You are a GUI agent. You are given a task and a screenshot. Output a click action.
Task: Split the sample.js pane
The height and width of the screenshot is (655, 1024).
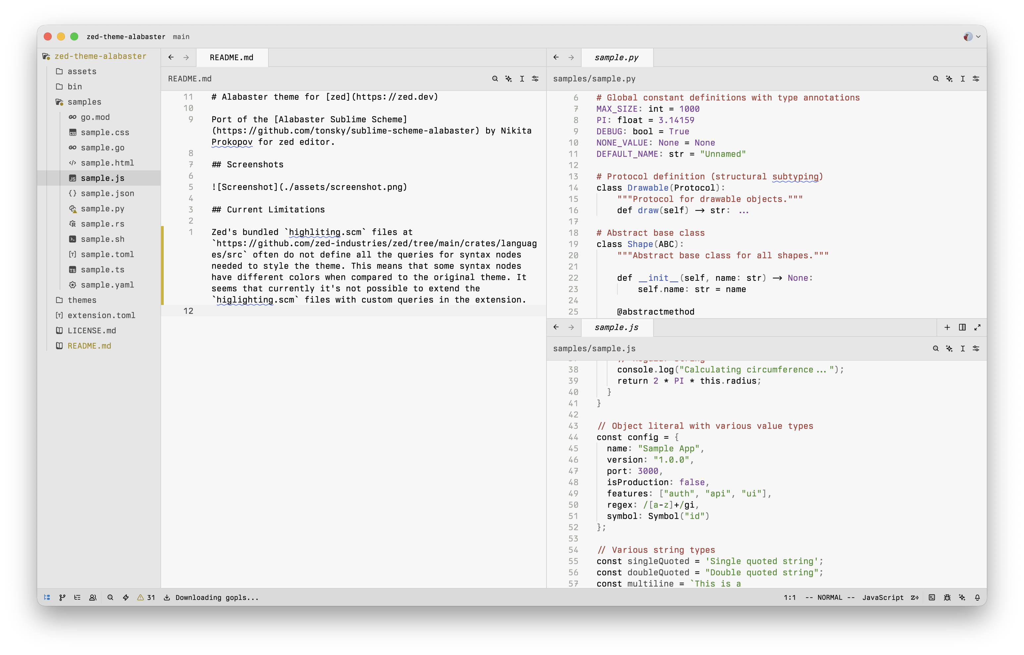pyautogui.click(x=962, y=327)
